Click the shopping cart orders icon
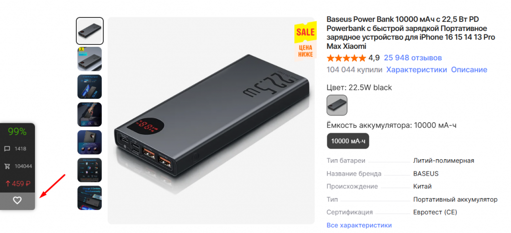 pos(7,166)
